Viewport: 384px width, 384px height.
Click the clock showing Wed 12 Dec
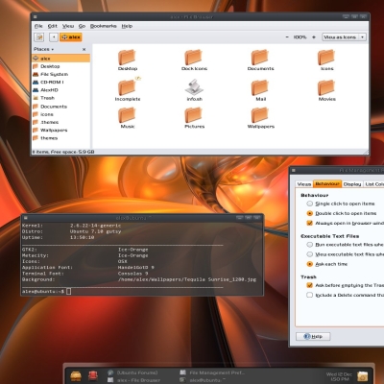pyautogui.click(x=339, y=376)
